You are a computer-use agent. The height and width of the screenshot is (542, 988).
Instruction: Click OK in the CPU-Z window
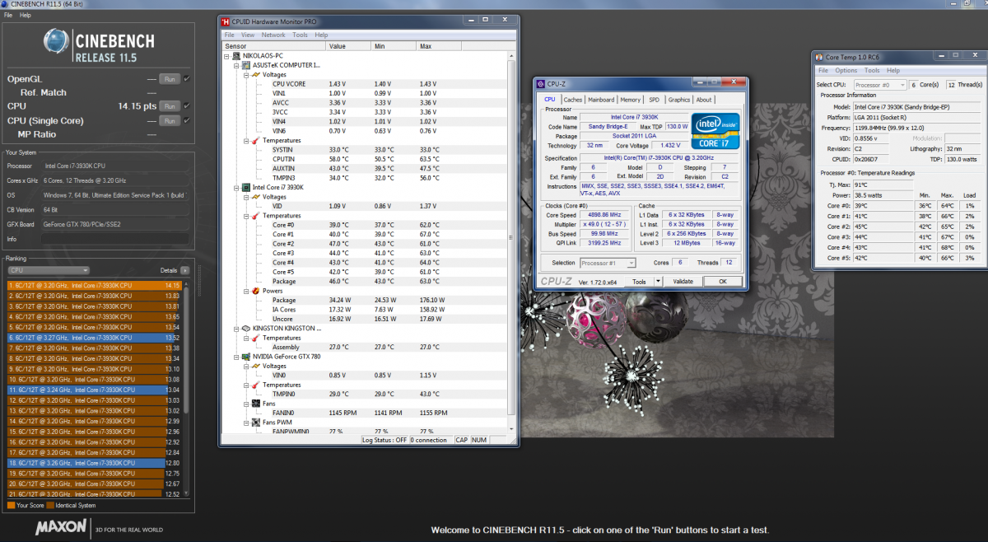click(x=723, y=281)
